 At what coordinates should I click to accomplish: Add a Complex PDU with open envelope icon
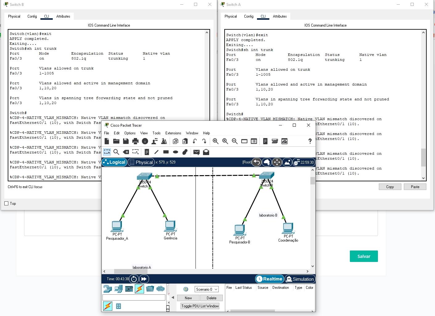point(206,152)
